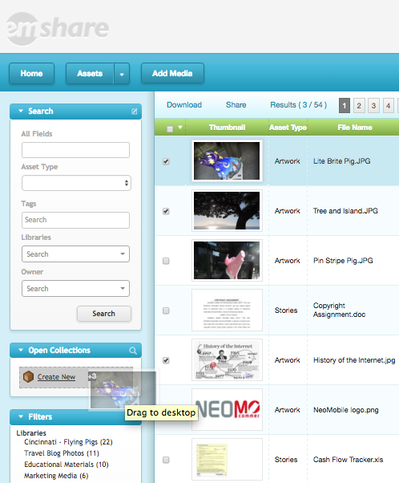Toggle the select-all checkbox in table header
Viewport: 399px width, 483px height.
(170, 129)
